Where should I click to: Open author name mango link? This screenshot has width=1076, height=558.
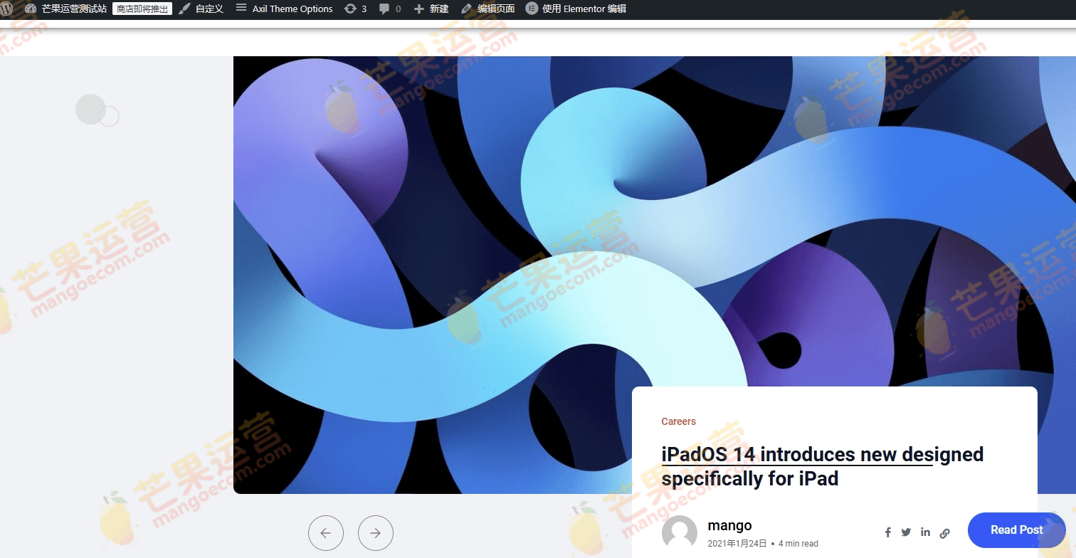(729, 526)
